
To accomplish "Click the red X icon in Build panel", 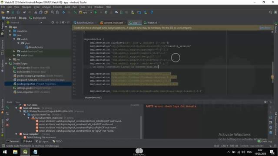I will 7,125.
